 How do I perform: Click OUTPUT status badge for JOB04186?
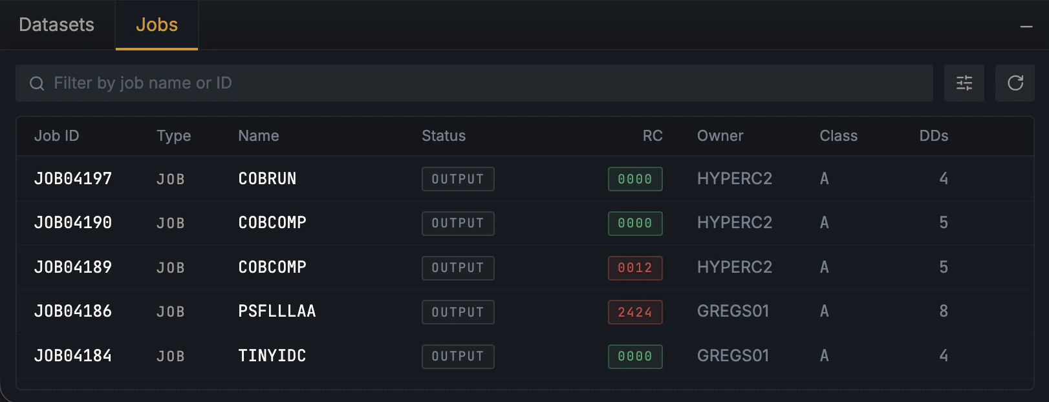coord(458,312)
